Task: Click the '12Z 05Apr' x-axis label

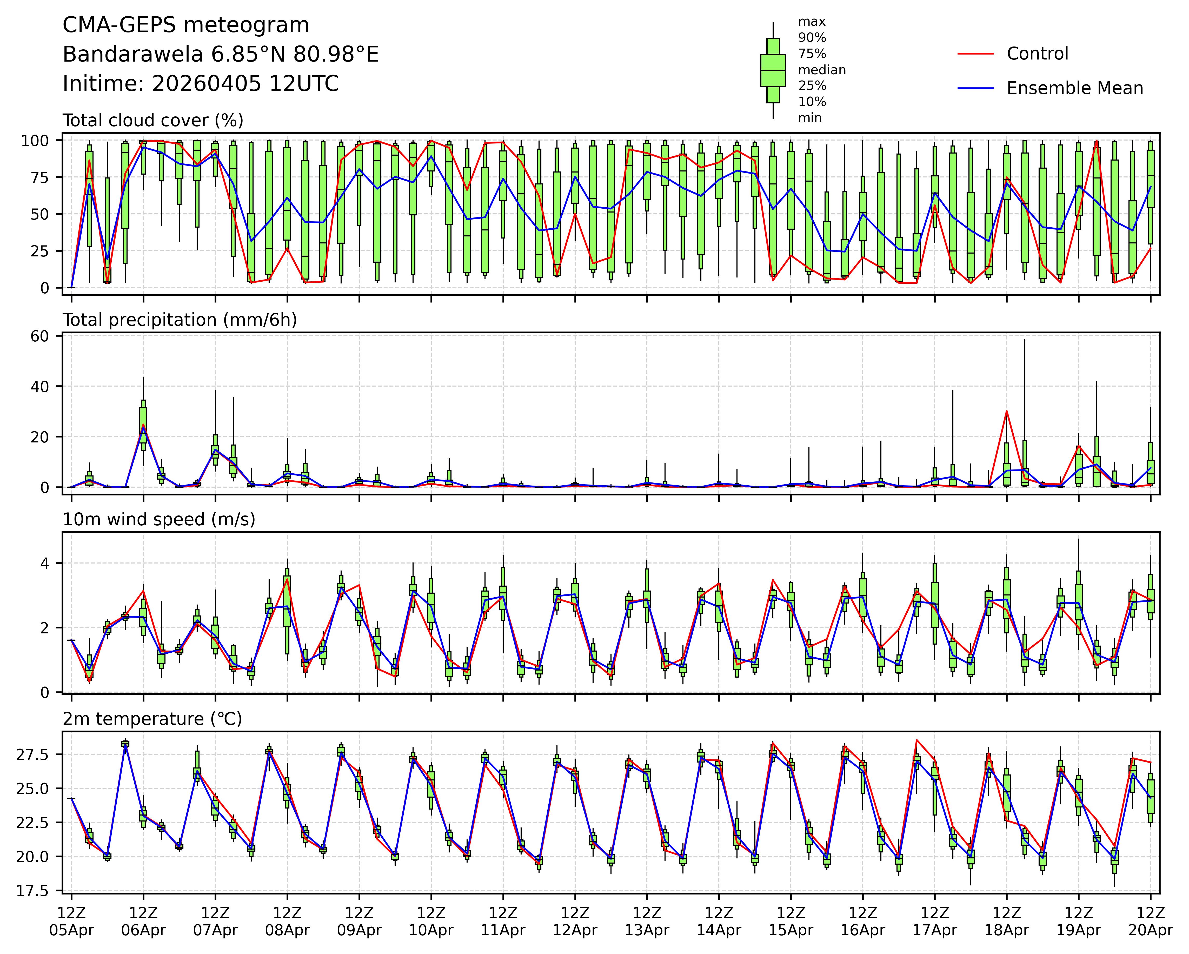Action: [x=71, y=921]
